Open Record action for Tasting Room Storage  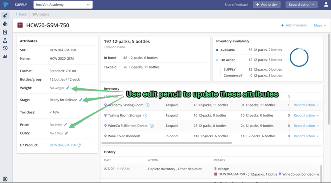[x=306, y=115]
